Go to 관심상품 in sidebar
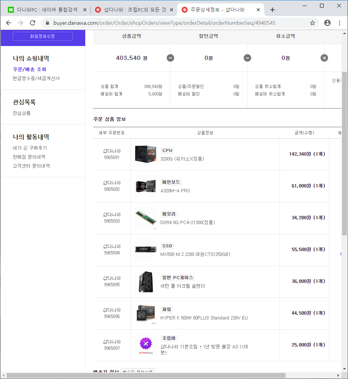The width and height of the screenshot is (348, 379). (x=22, y=113)
